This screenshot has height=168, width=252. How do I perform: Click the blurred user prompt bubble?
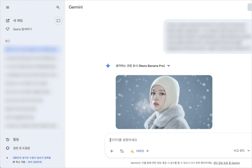pos(208,36)
